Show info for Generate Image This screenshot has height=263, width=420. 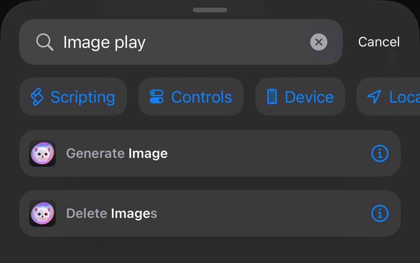coord(380,153)
